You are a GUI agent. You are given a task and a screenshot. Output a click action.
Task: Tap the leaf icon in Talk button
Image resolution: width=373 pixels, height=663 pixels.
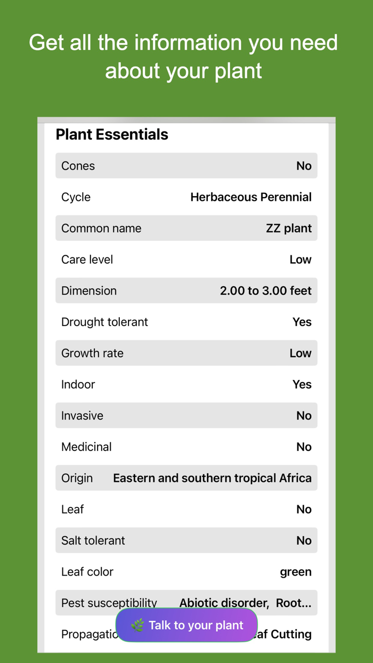(x=137, y=625)
